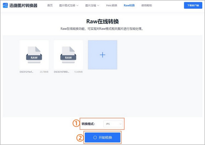Click the 迅捷图片转换器 logo icon
Screen dimensions: 205x145
coord(5,5)
